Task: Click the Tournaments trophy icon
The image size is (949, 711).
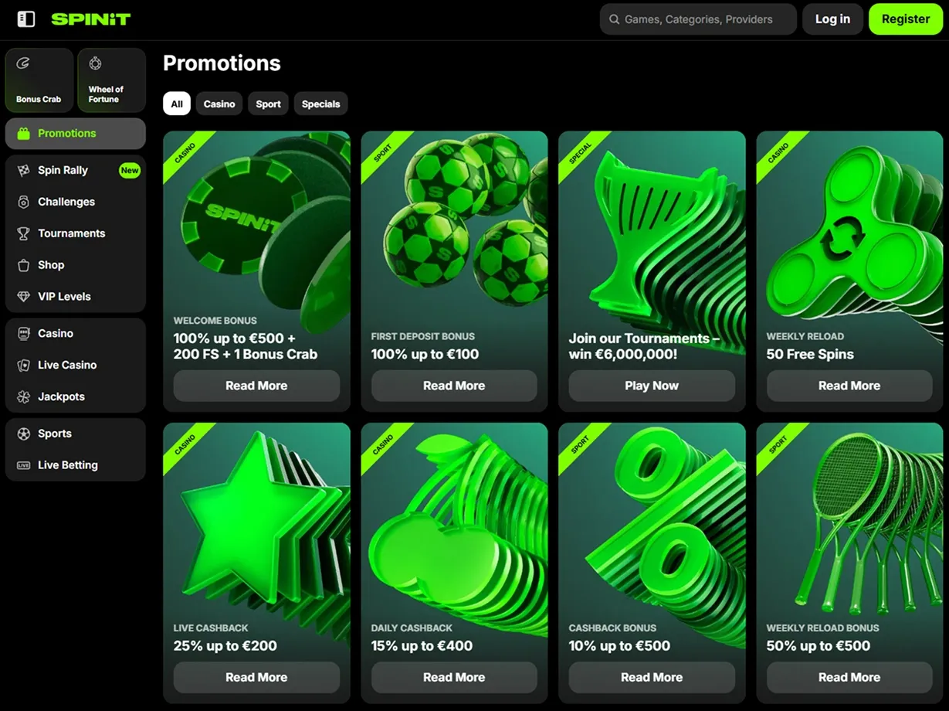Action: pos(23,233)
